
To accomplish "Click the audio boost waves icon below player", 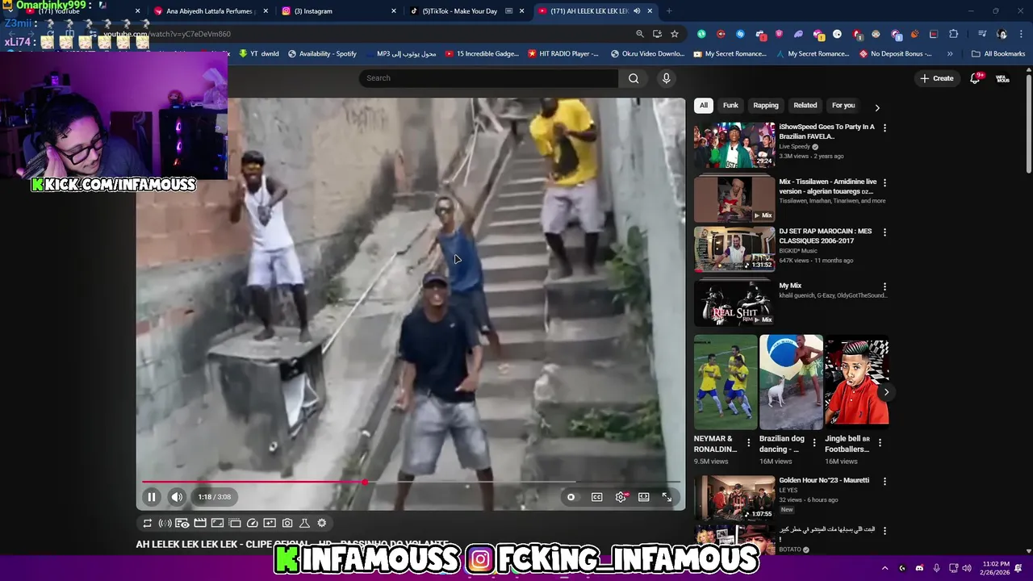I will 165,523.
